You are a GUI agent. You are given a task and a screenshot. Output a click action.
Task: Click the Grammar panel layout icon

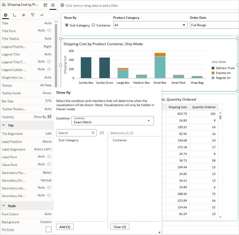45,5
